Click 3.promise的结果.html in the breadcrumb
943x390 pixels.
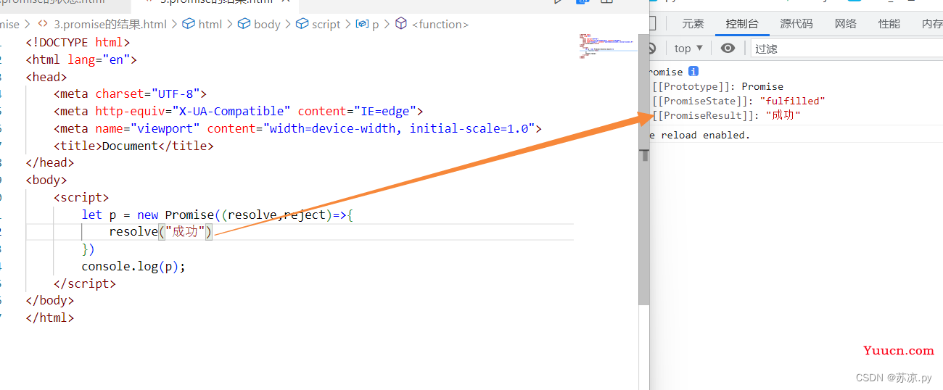pyautogui.click(x=110, y=24)
